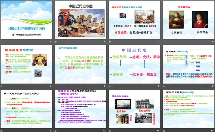215x132 pixels.
Task: Click the 屈辱史 label on slide 7
Action: [x=117, y=74]
